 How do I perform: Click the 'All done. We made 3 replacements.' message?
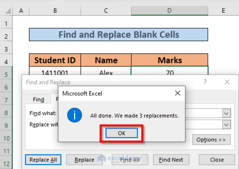point(134,116)
